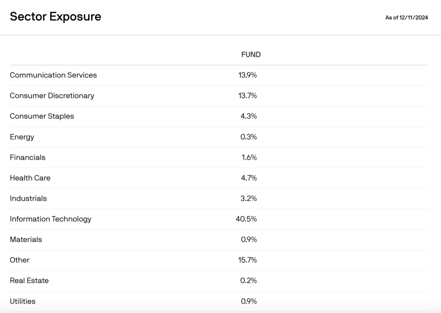Click the 13.9% Communication Services value

pos(248,75)
